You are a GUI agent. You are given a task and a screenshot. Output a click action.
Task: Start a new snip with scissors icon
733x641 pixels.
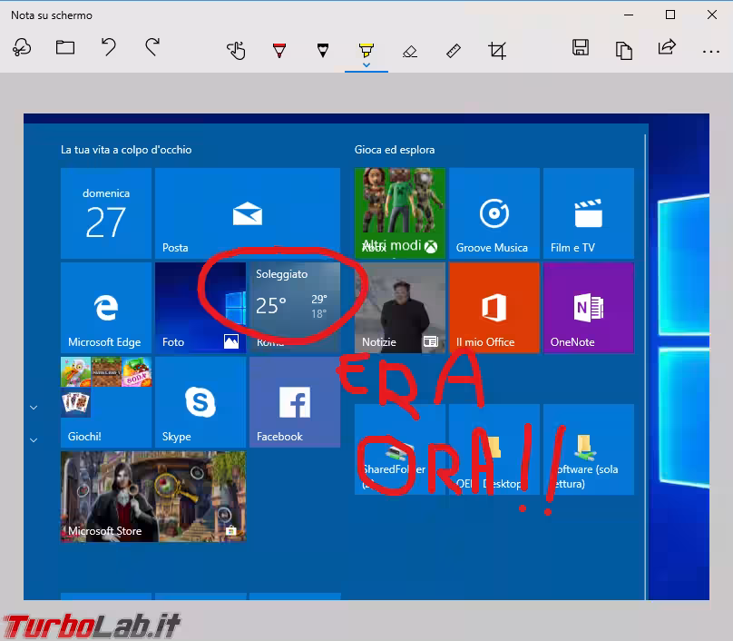tap(22, 48)
